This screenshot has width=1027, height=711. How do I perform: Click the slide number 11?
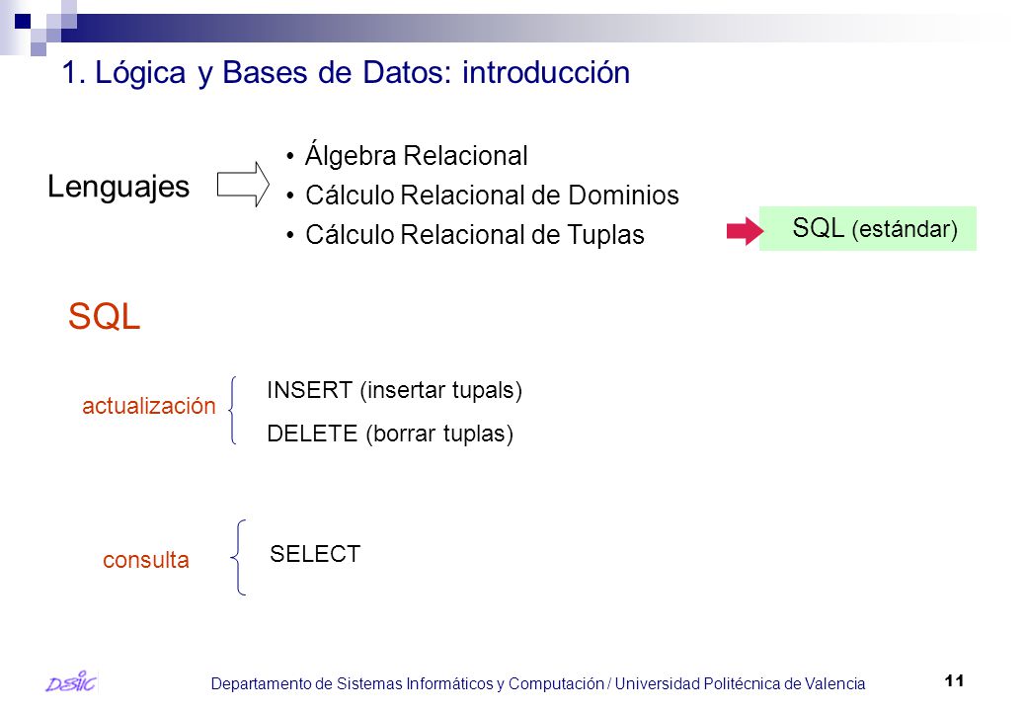tap(954, 681)
